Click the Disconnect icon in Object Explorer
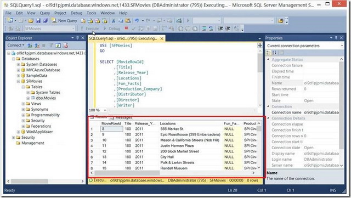351x198 pixels. tap(37, 46)
